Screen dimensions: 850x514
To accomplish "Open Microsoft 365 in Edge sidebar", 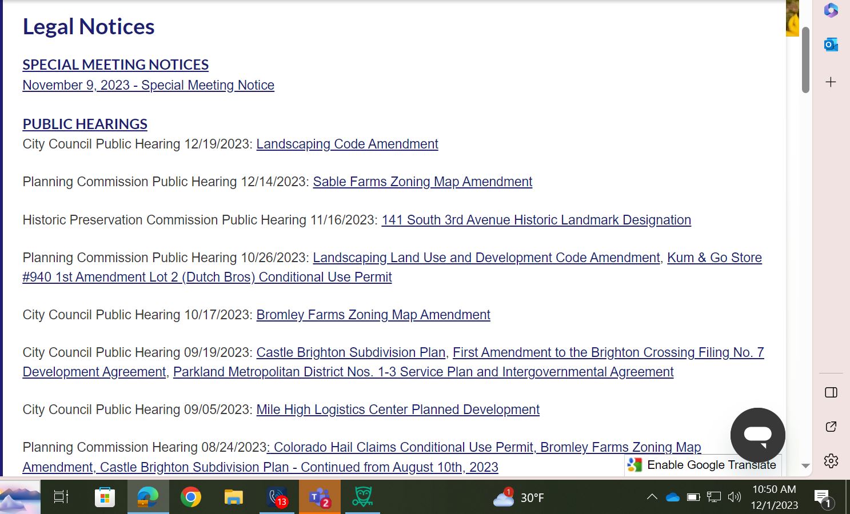I will tap(831, 10).
